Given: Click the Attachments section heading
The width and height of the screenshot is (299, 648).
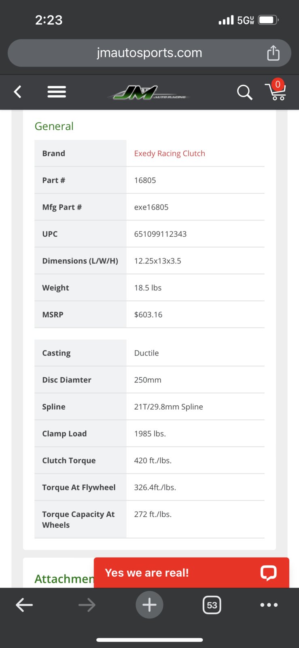Looking at the screenshot, I should coord(64,579).
